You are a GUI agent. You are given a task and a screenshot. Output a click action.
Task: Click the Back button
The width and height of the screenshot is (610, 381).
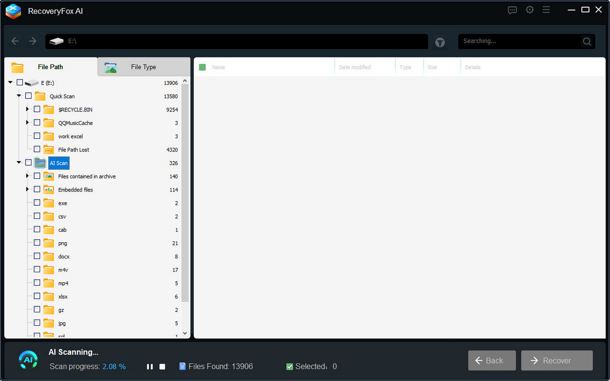(492, 360)
